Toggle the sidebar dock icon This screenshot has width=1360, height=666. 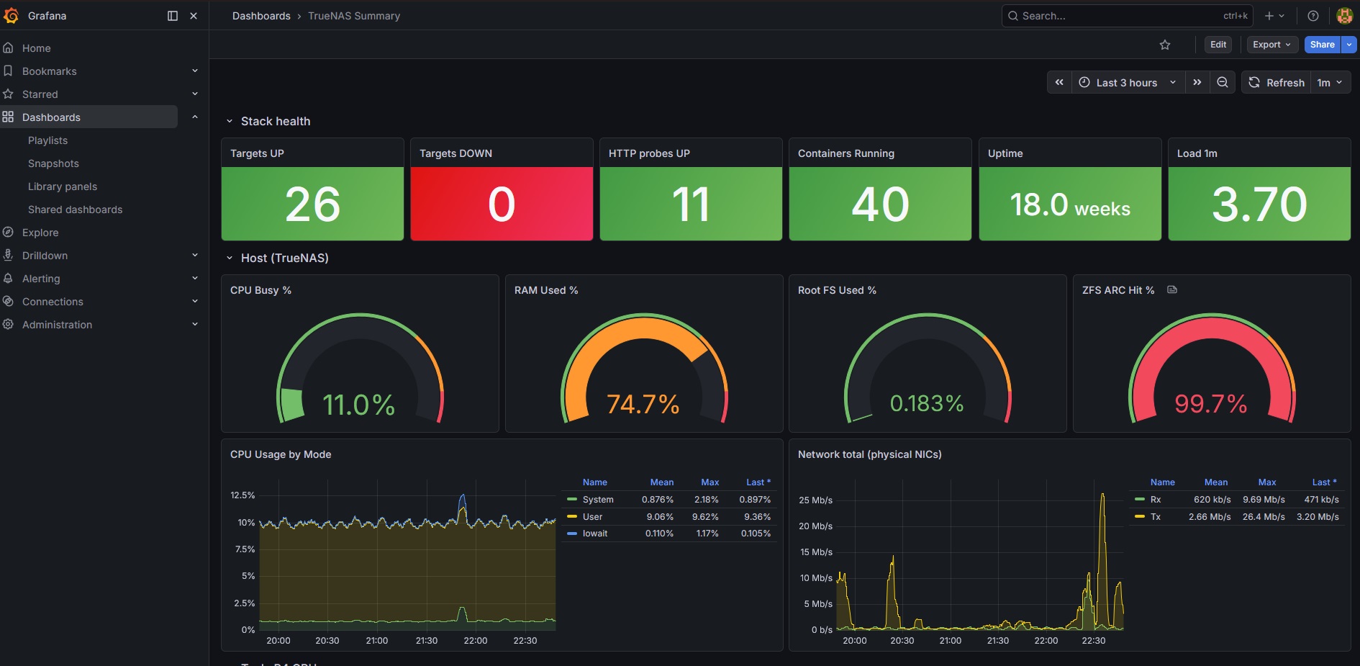click(173, 16)
